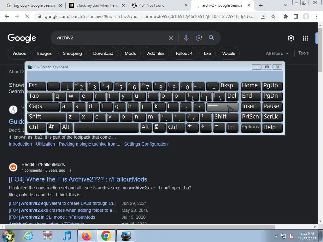The image size is (323, 242).
Task: Filter results by Images
Action: (x=44, y=53)
